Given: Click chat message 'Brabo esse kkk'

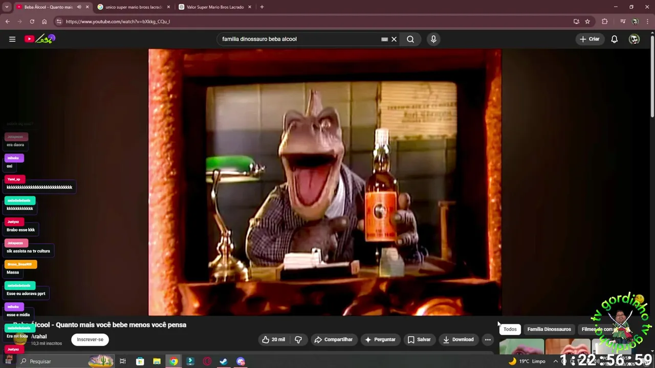Looking at the screenshot, I should click(x=20, y=230).
